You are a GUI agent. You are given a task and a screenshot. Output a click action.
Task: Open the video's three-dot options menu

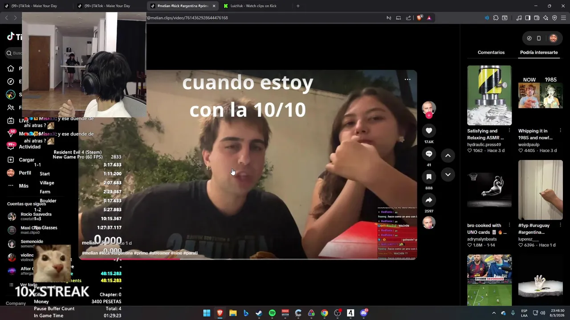pyautogui.click(x=407, y=80)
